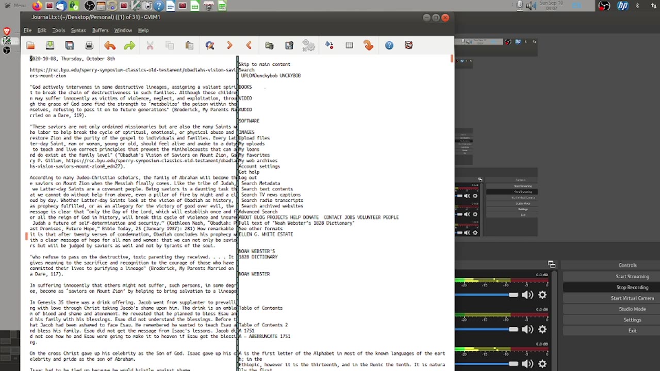Open the Buffers menu in GVim
Viewport: 660px width, 371px height.
[100, 30]
